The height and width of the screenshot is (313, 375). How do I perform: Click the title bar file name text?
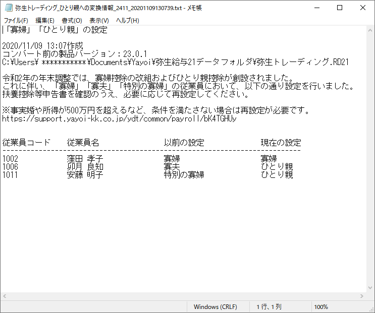click(109, 8)
